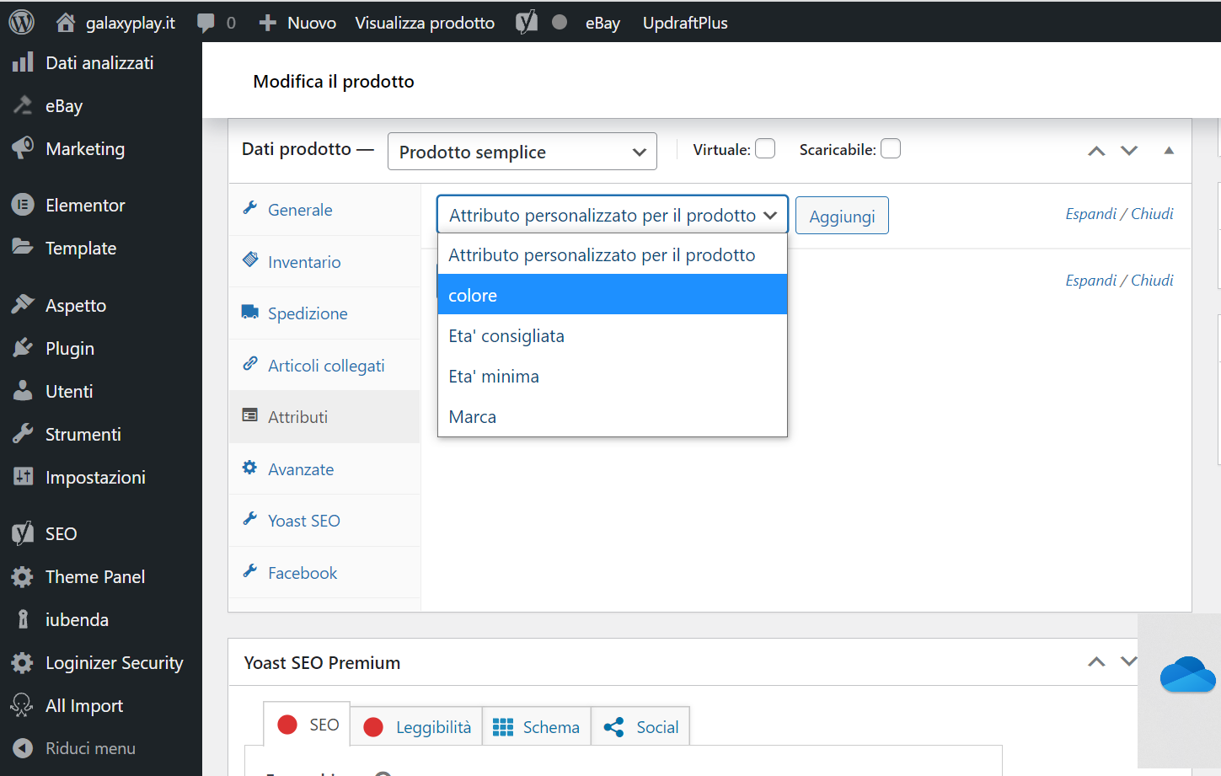Screen dimensions: 1221x776
Task: Collapse the sidebar with Riduci menu
Action: [x=89, y=748]
